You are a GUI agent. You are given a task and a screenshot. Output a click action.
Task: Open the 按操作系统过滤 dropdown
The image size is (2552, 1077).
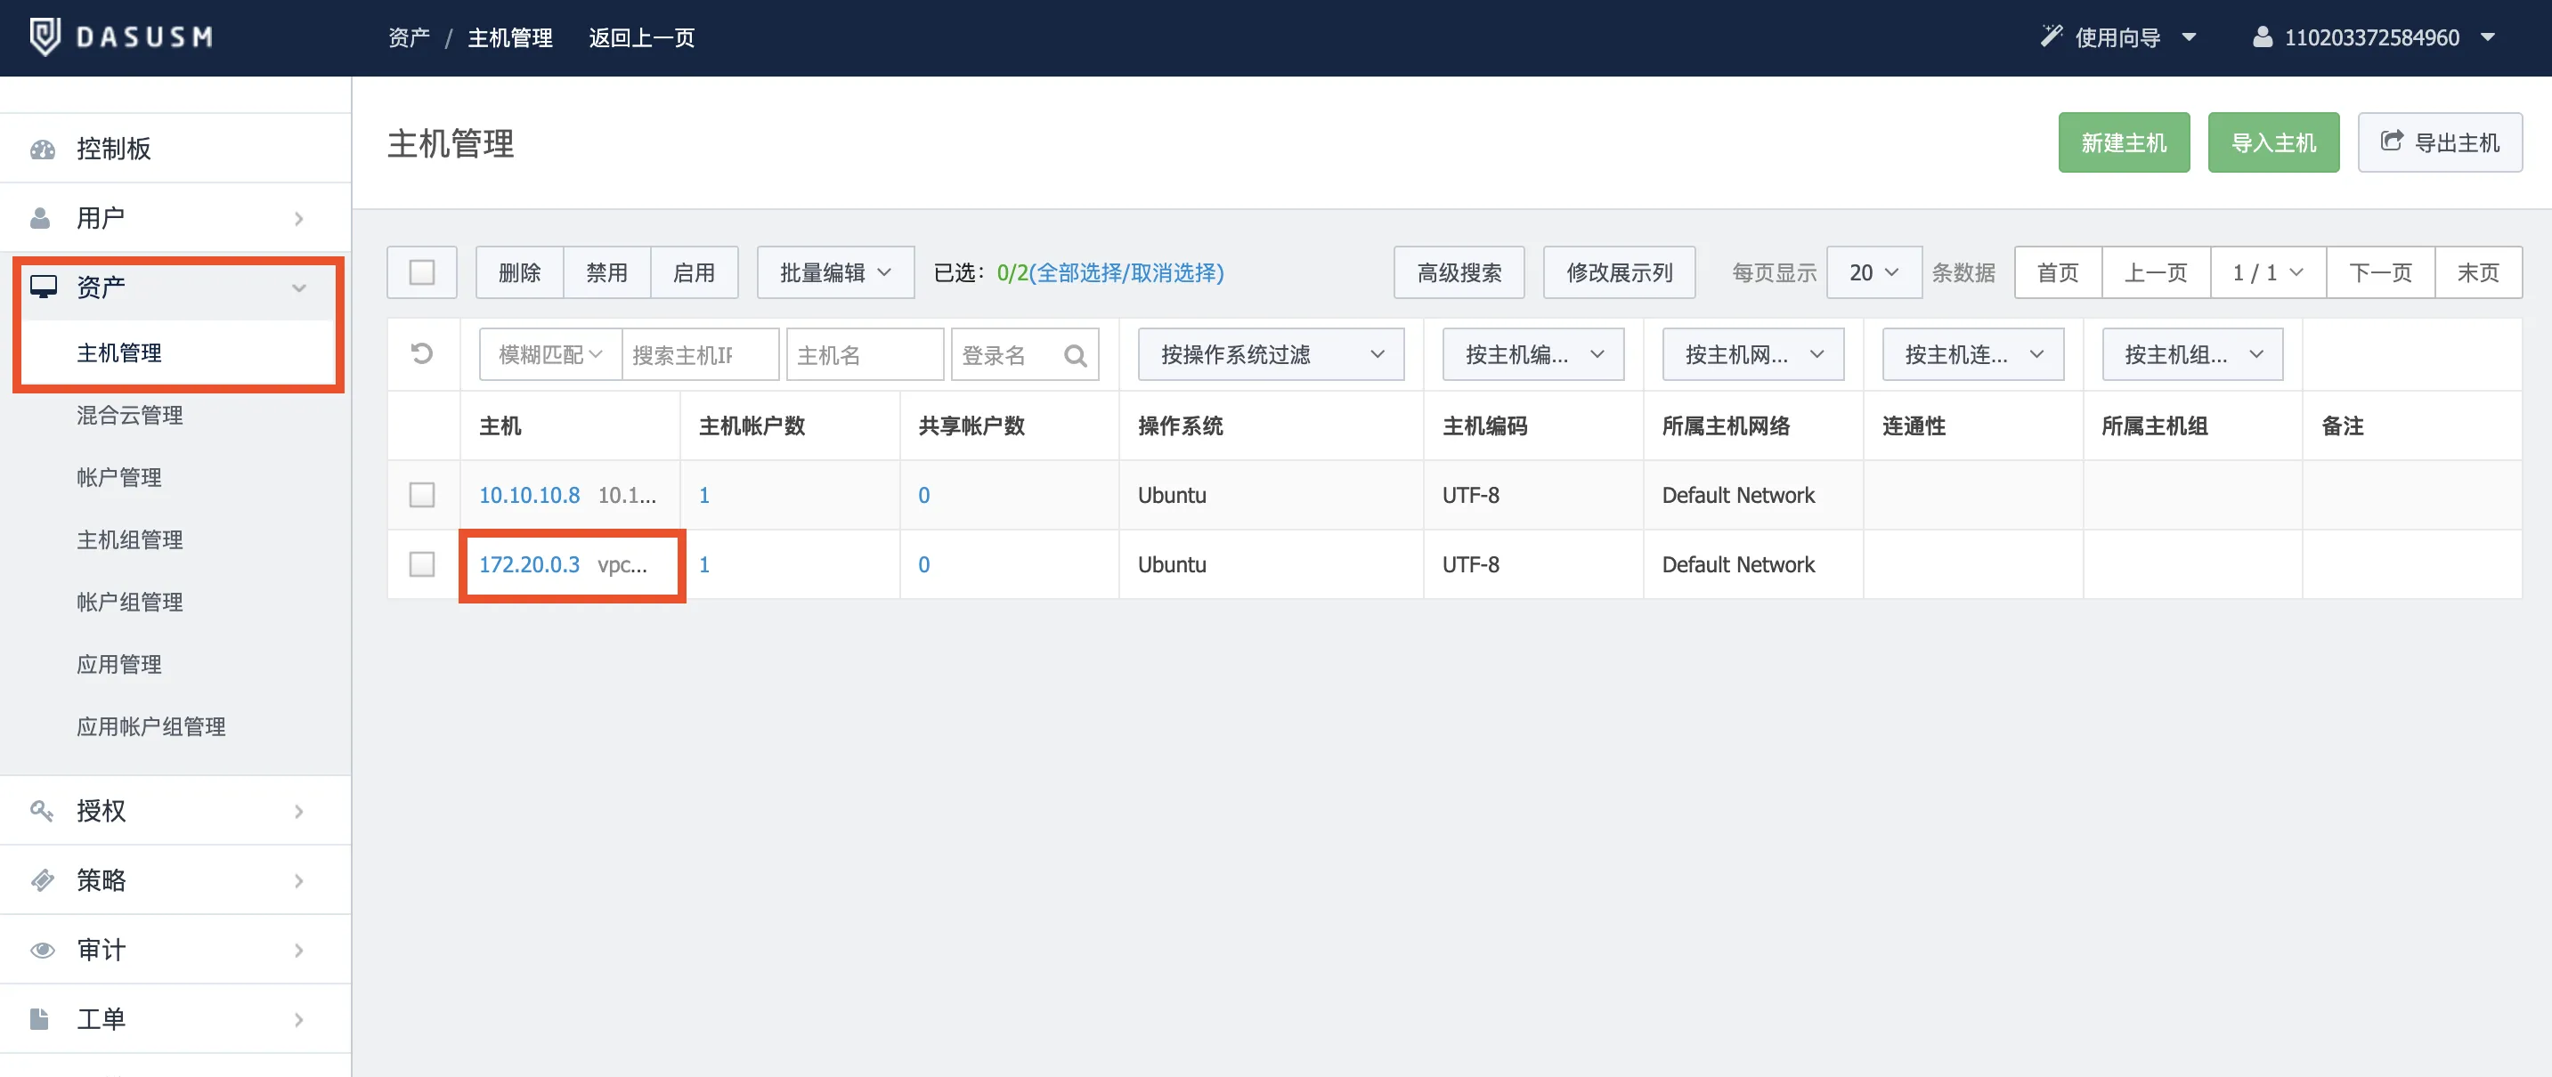click(x=1270, y=354)
